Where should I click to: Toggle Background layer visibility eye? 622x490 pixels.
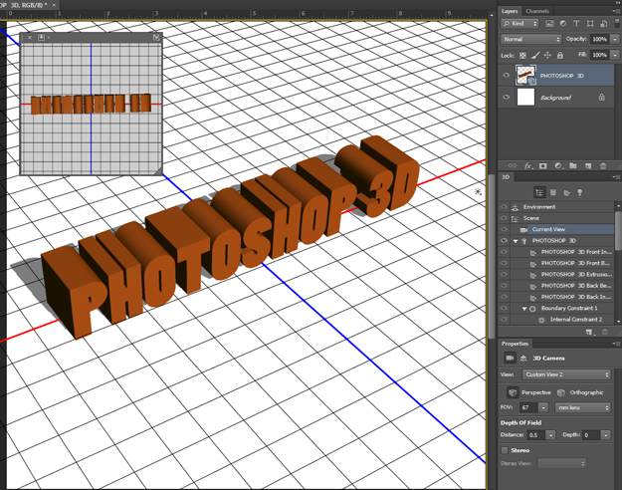[x=506, y=98]
